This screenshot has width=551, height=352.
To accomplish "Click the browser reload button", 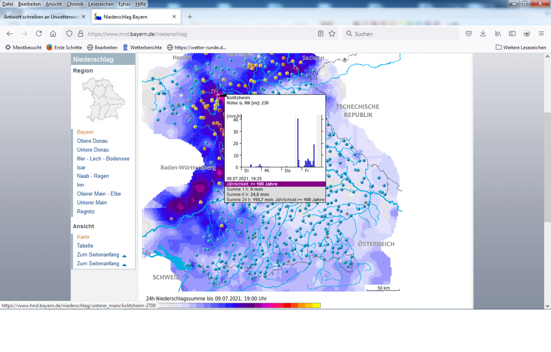I will (39, 34).
